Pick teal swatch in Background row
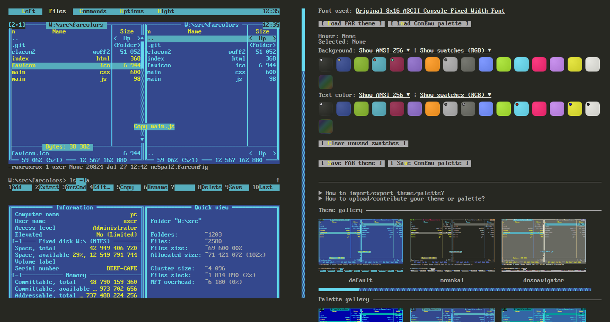The image size is (610, 322). 379,64
